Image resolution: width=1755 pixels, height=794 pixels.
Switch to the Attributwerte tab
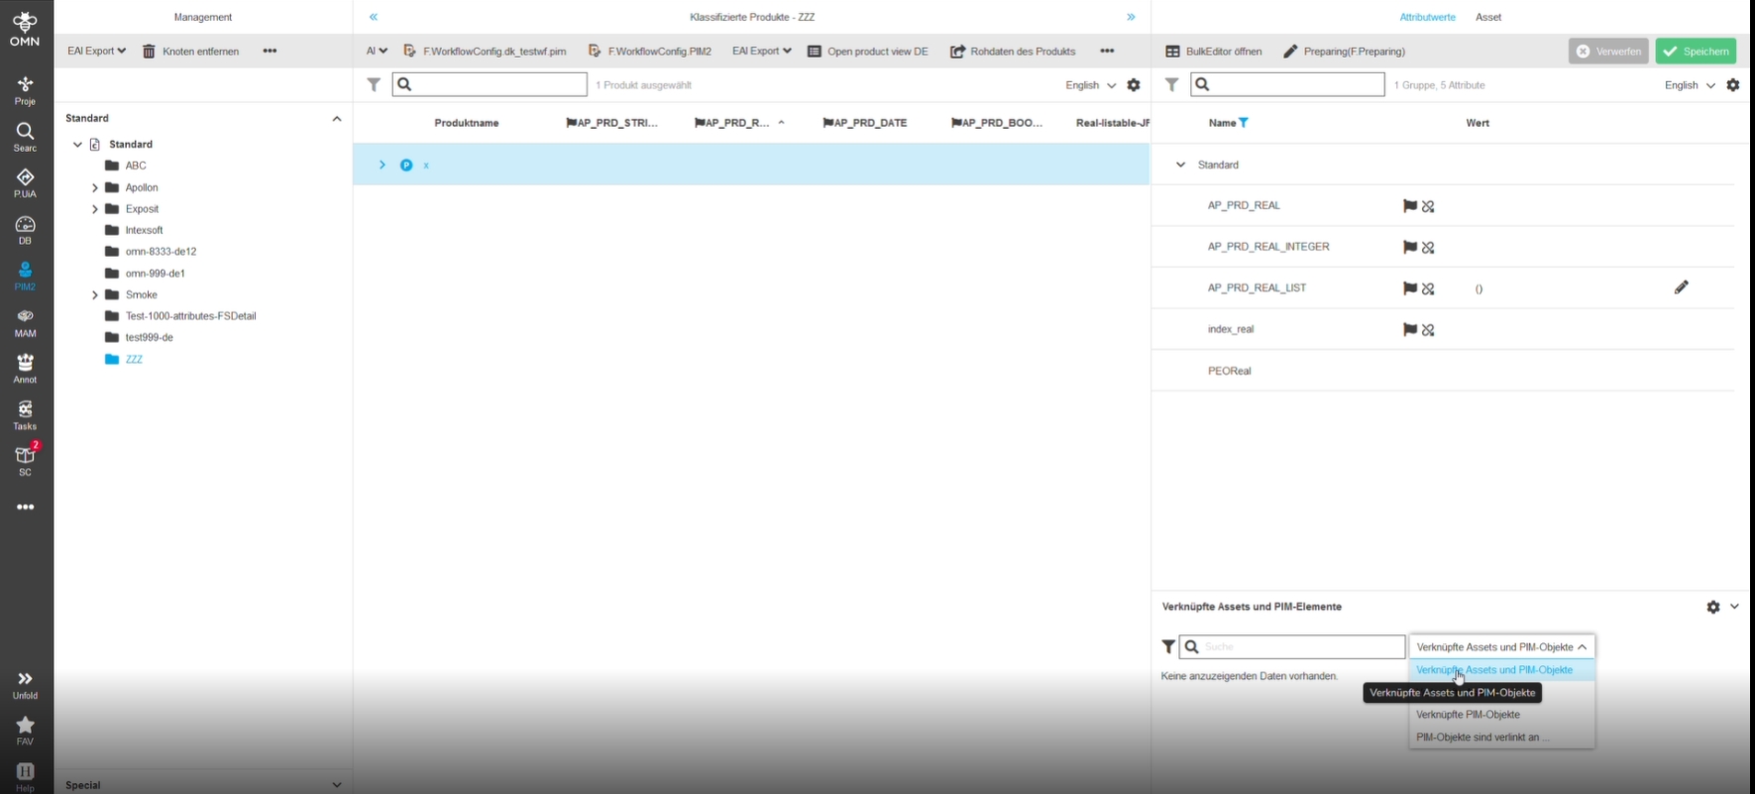pyautogui.click(x=1427, y=17)
